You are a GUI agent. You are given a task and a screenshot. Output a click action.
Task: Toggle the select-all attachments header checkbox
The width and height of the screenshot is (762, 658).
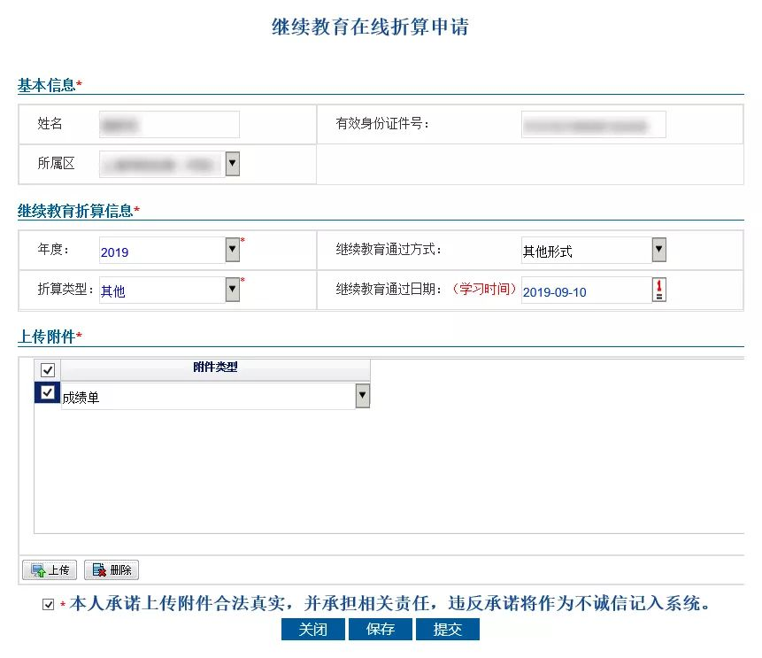(48, 370)
